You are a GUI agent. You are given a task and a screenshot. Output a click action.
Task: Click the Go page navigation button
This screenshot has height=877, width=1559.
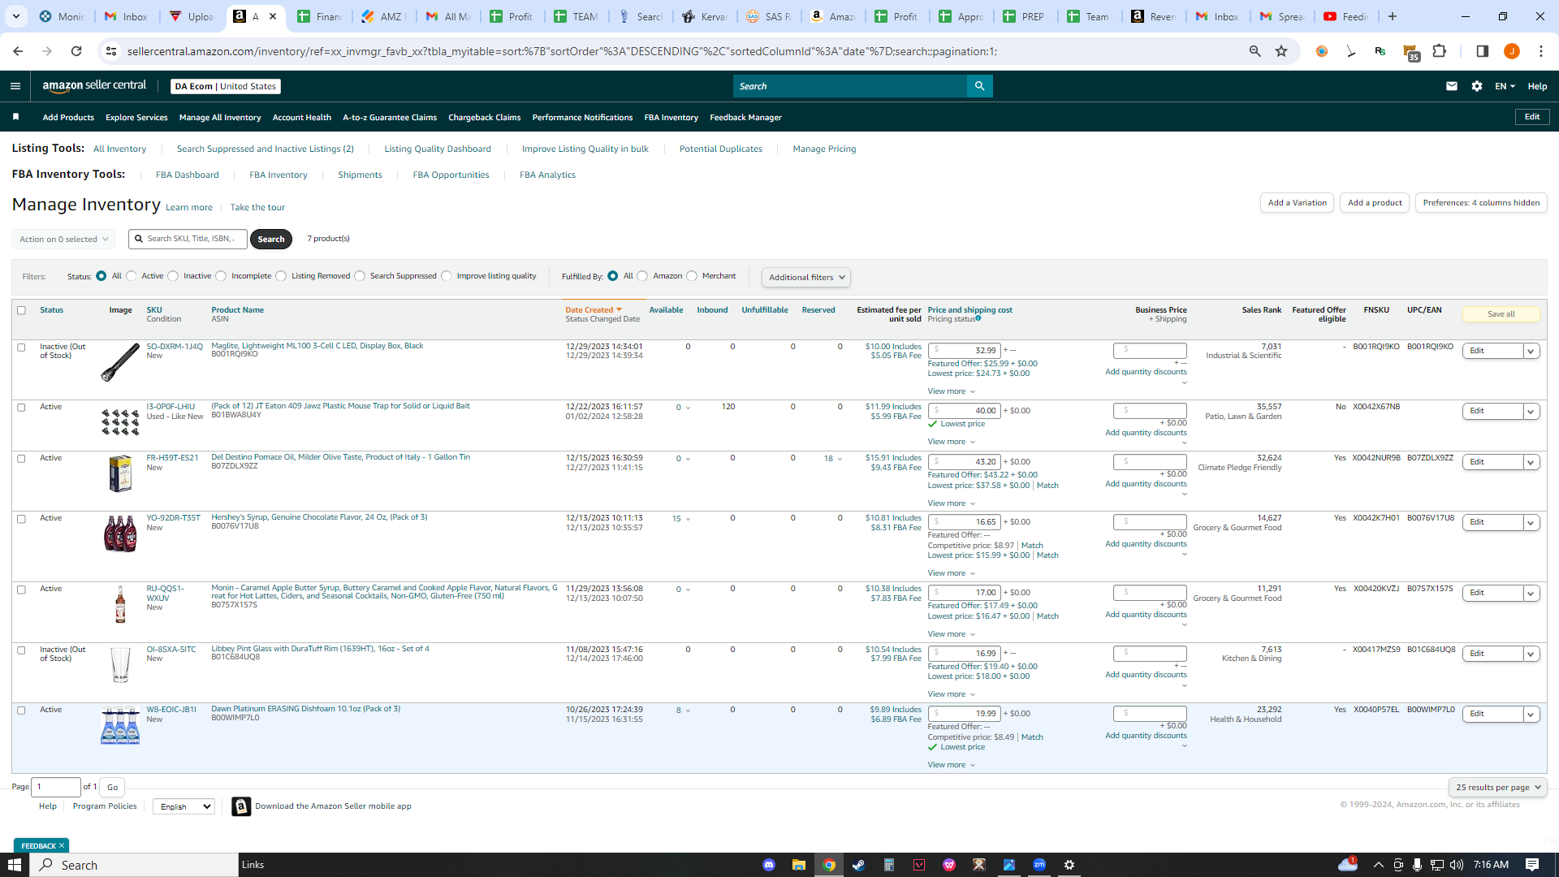point(112,788)
